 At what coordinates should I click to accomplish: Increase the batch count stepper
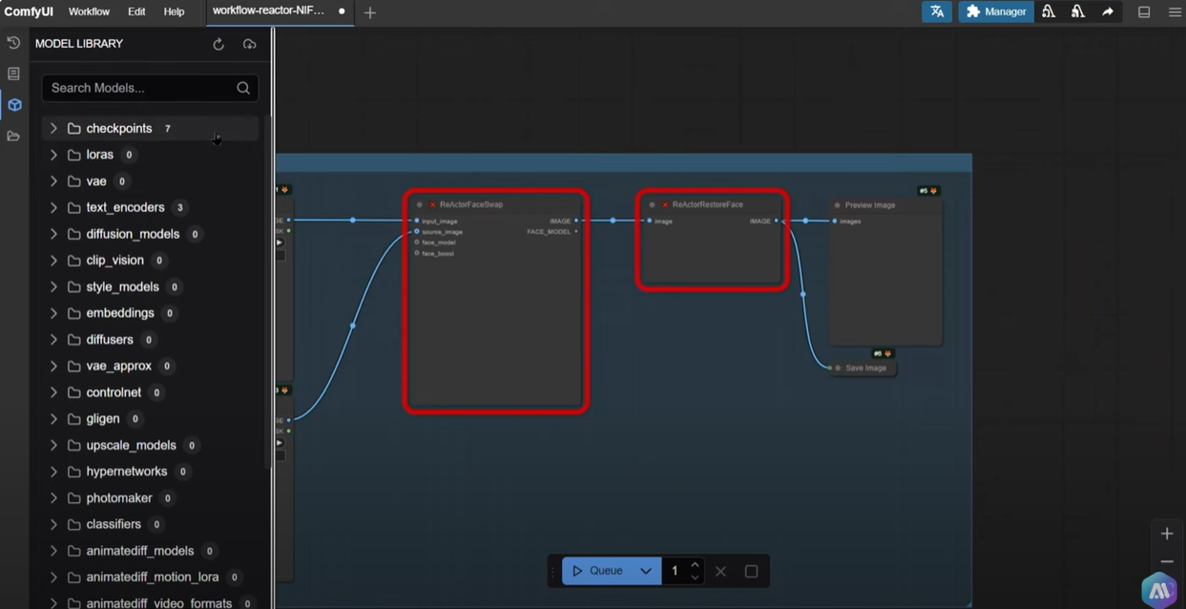pyautogui.click(x=695, y=565)
